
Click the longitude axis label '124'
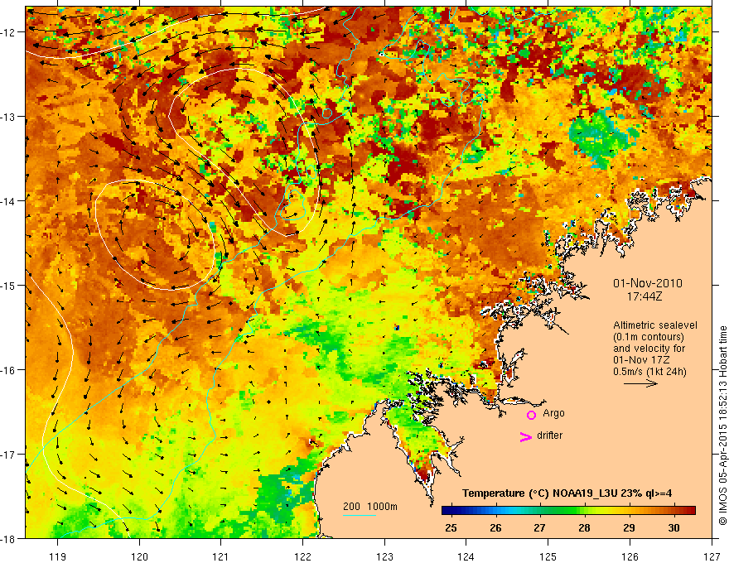click(466, 556)
